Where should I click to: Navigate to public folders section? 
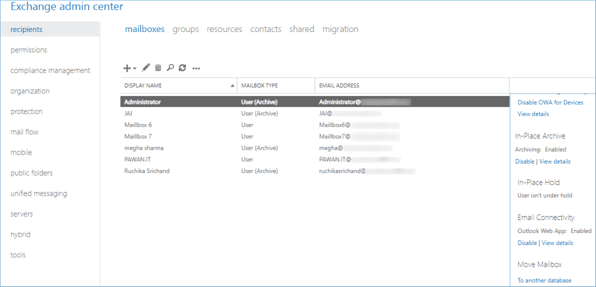31,173
